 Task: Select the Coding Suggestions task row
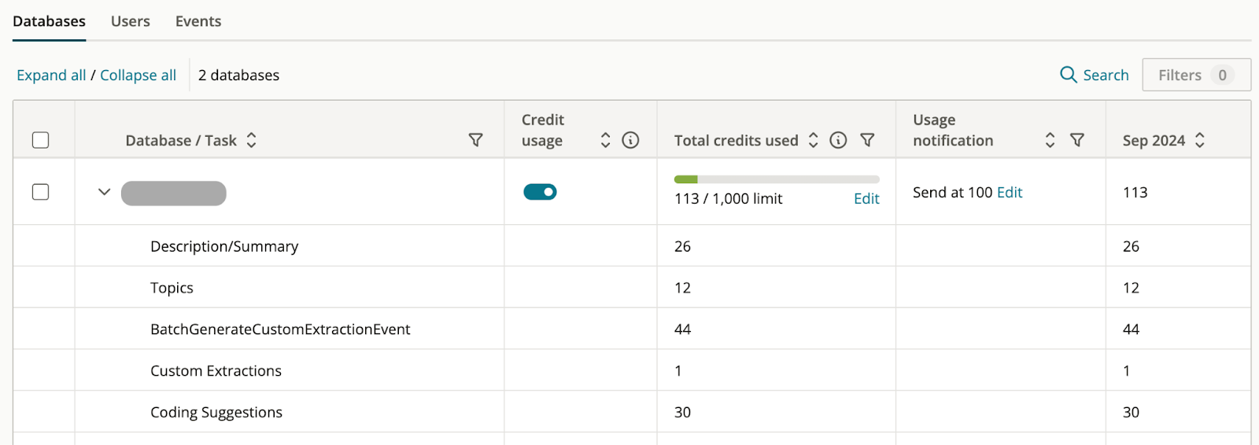632,412
